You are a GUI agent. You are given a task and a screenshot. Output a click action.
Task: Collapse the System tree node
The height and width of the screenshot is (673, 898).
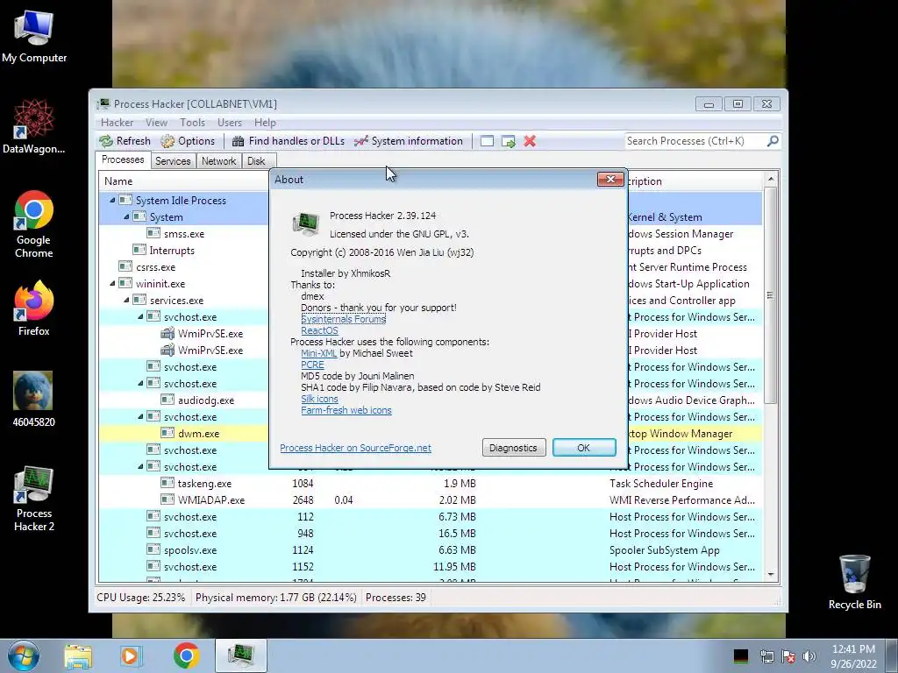(x=126, y=217)
